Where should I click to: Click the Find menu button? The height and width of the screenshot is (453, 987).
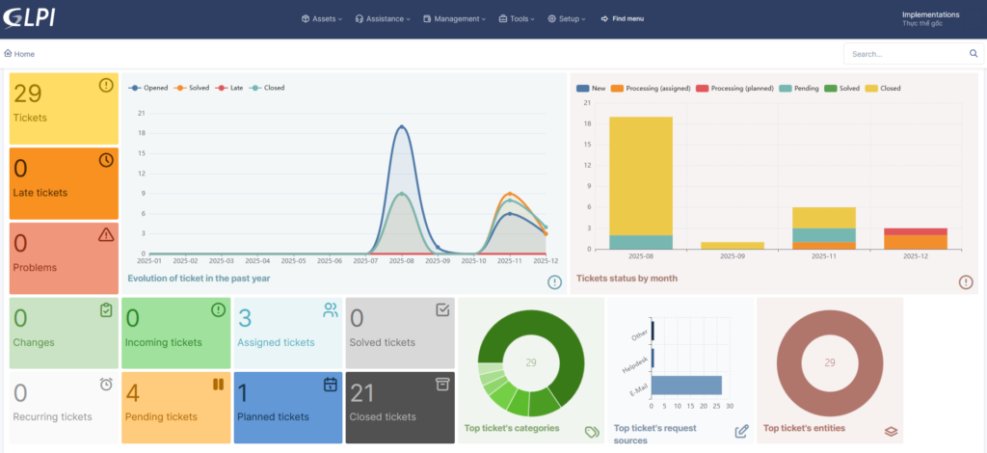622,18
